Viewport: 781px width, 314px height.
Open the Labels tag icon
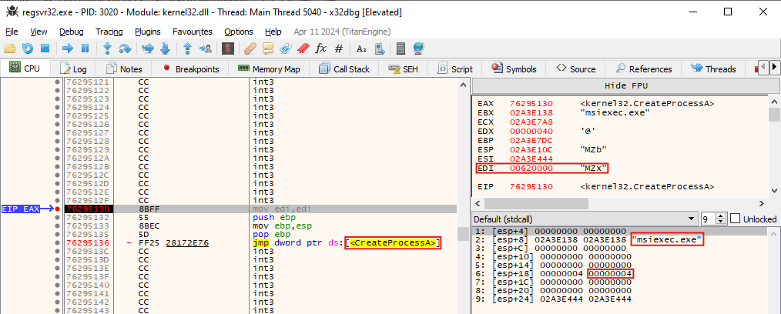[x=286, y=48]
